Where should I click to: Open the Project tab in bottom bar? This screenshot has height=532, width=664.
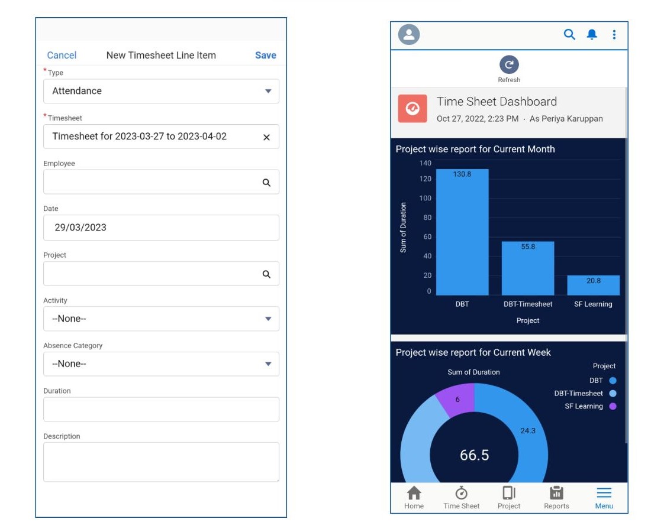pyautogui.click(x=508, y=498)
